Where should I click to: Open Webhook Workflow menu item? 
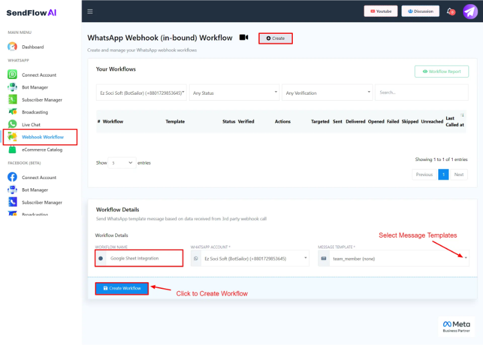click(42, 137)
